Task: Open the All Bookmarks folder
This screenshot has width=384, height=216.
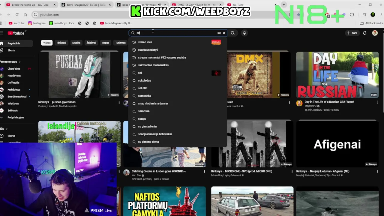Action: coord(371,23)
